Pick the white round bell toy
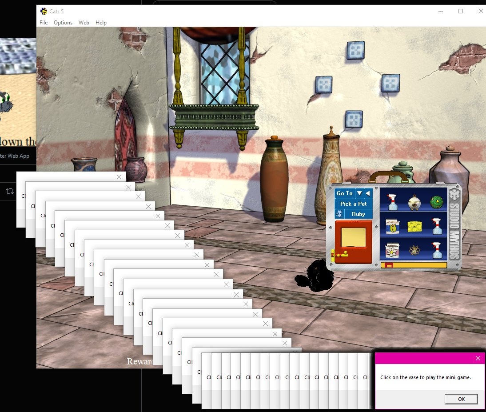Viewport: 486px width, 412px height. tap(414, 203)
